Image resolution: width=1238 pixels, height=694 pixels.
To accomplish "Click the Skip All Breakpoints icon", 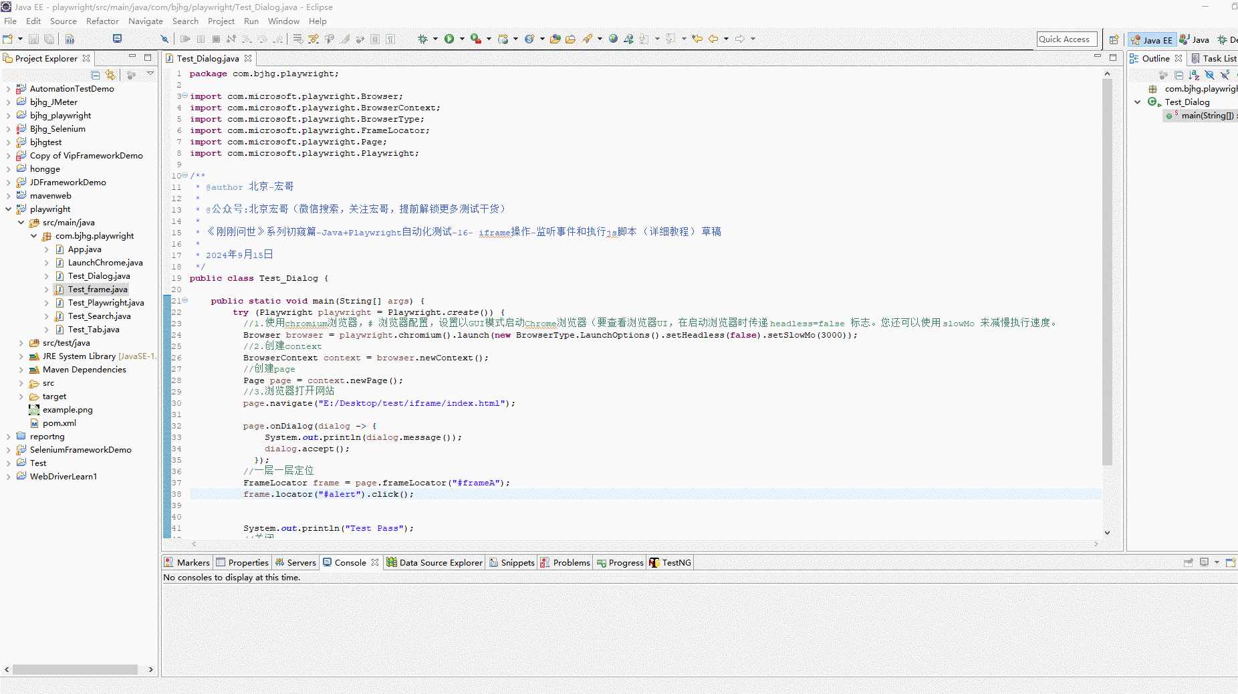I will (x=164, y=39).
